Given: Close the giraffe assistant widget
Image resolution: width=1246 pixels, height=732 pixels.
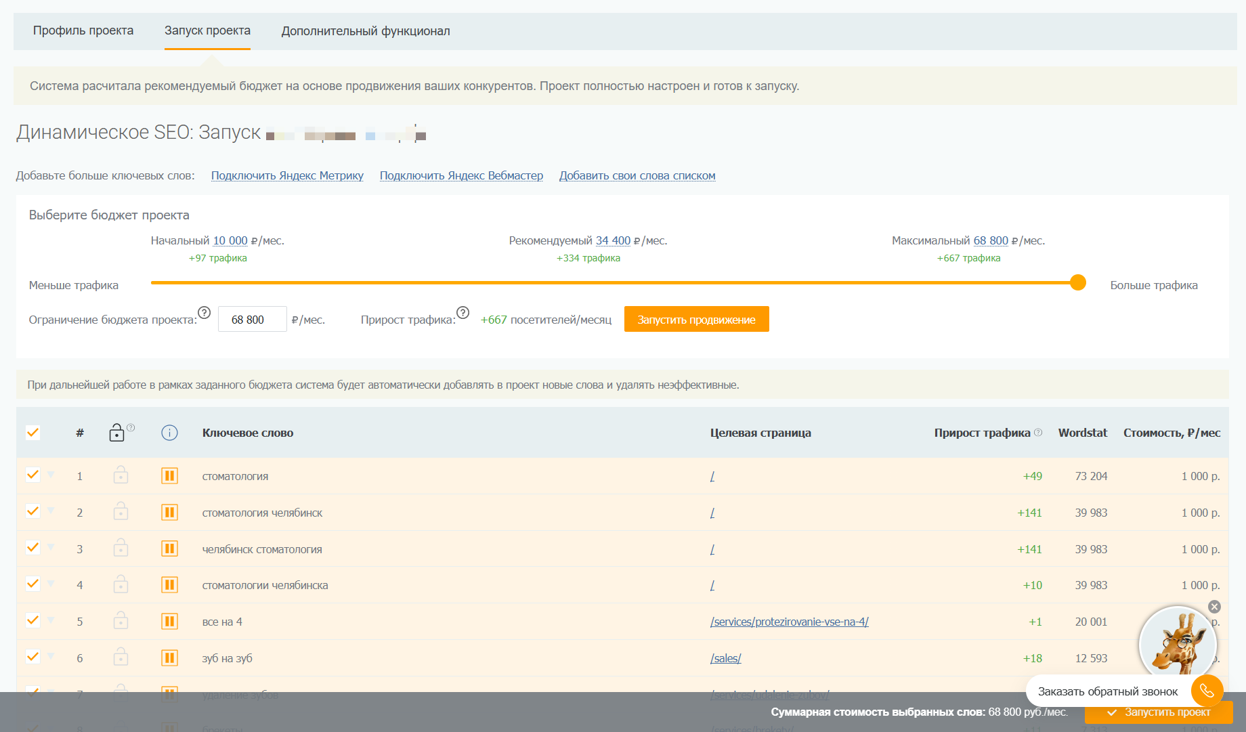Looking at the screenshot, I should click(x=1214, y=607).
